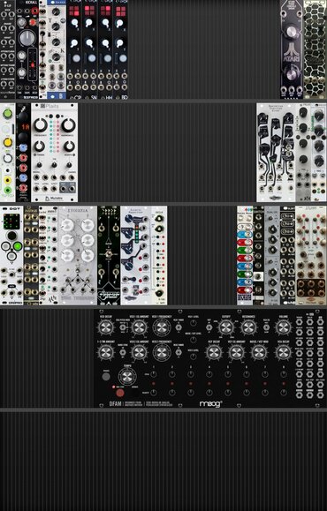Click the DFAM VCO Decay knob
The width and height of the screenshot is (327, 511).
(x=106, y=327)
